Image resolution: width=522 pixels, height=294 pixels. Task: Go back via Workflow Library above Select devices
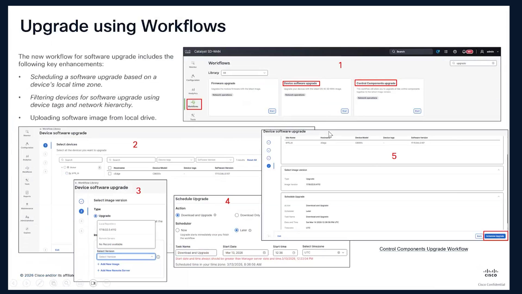point(50,129)
